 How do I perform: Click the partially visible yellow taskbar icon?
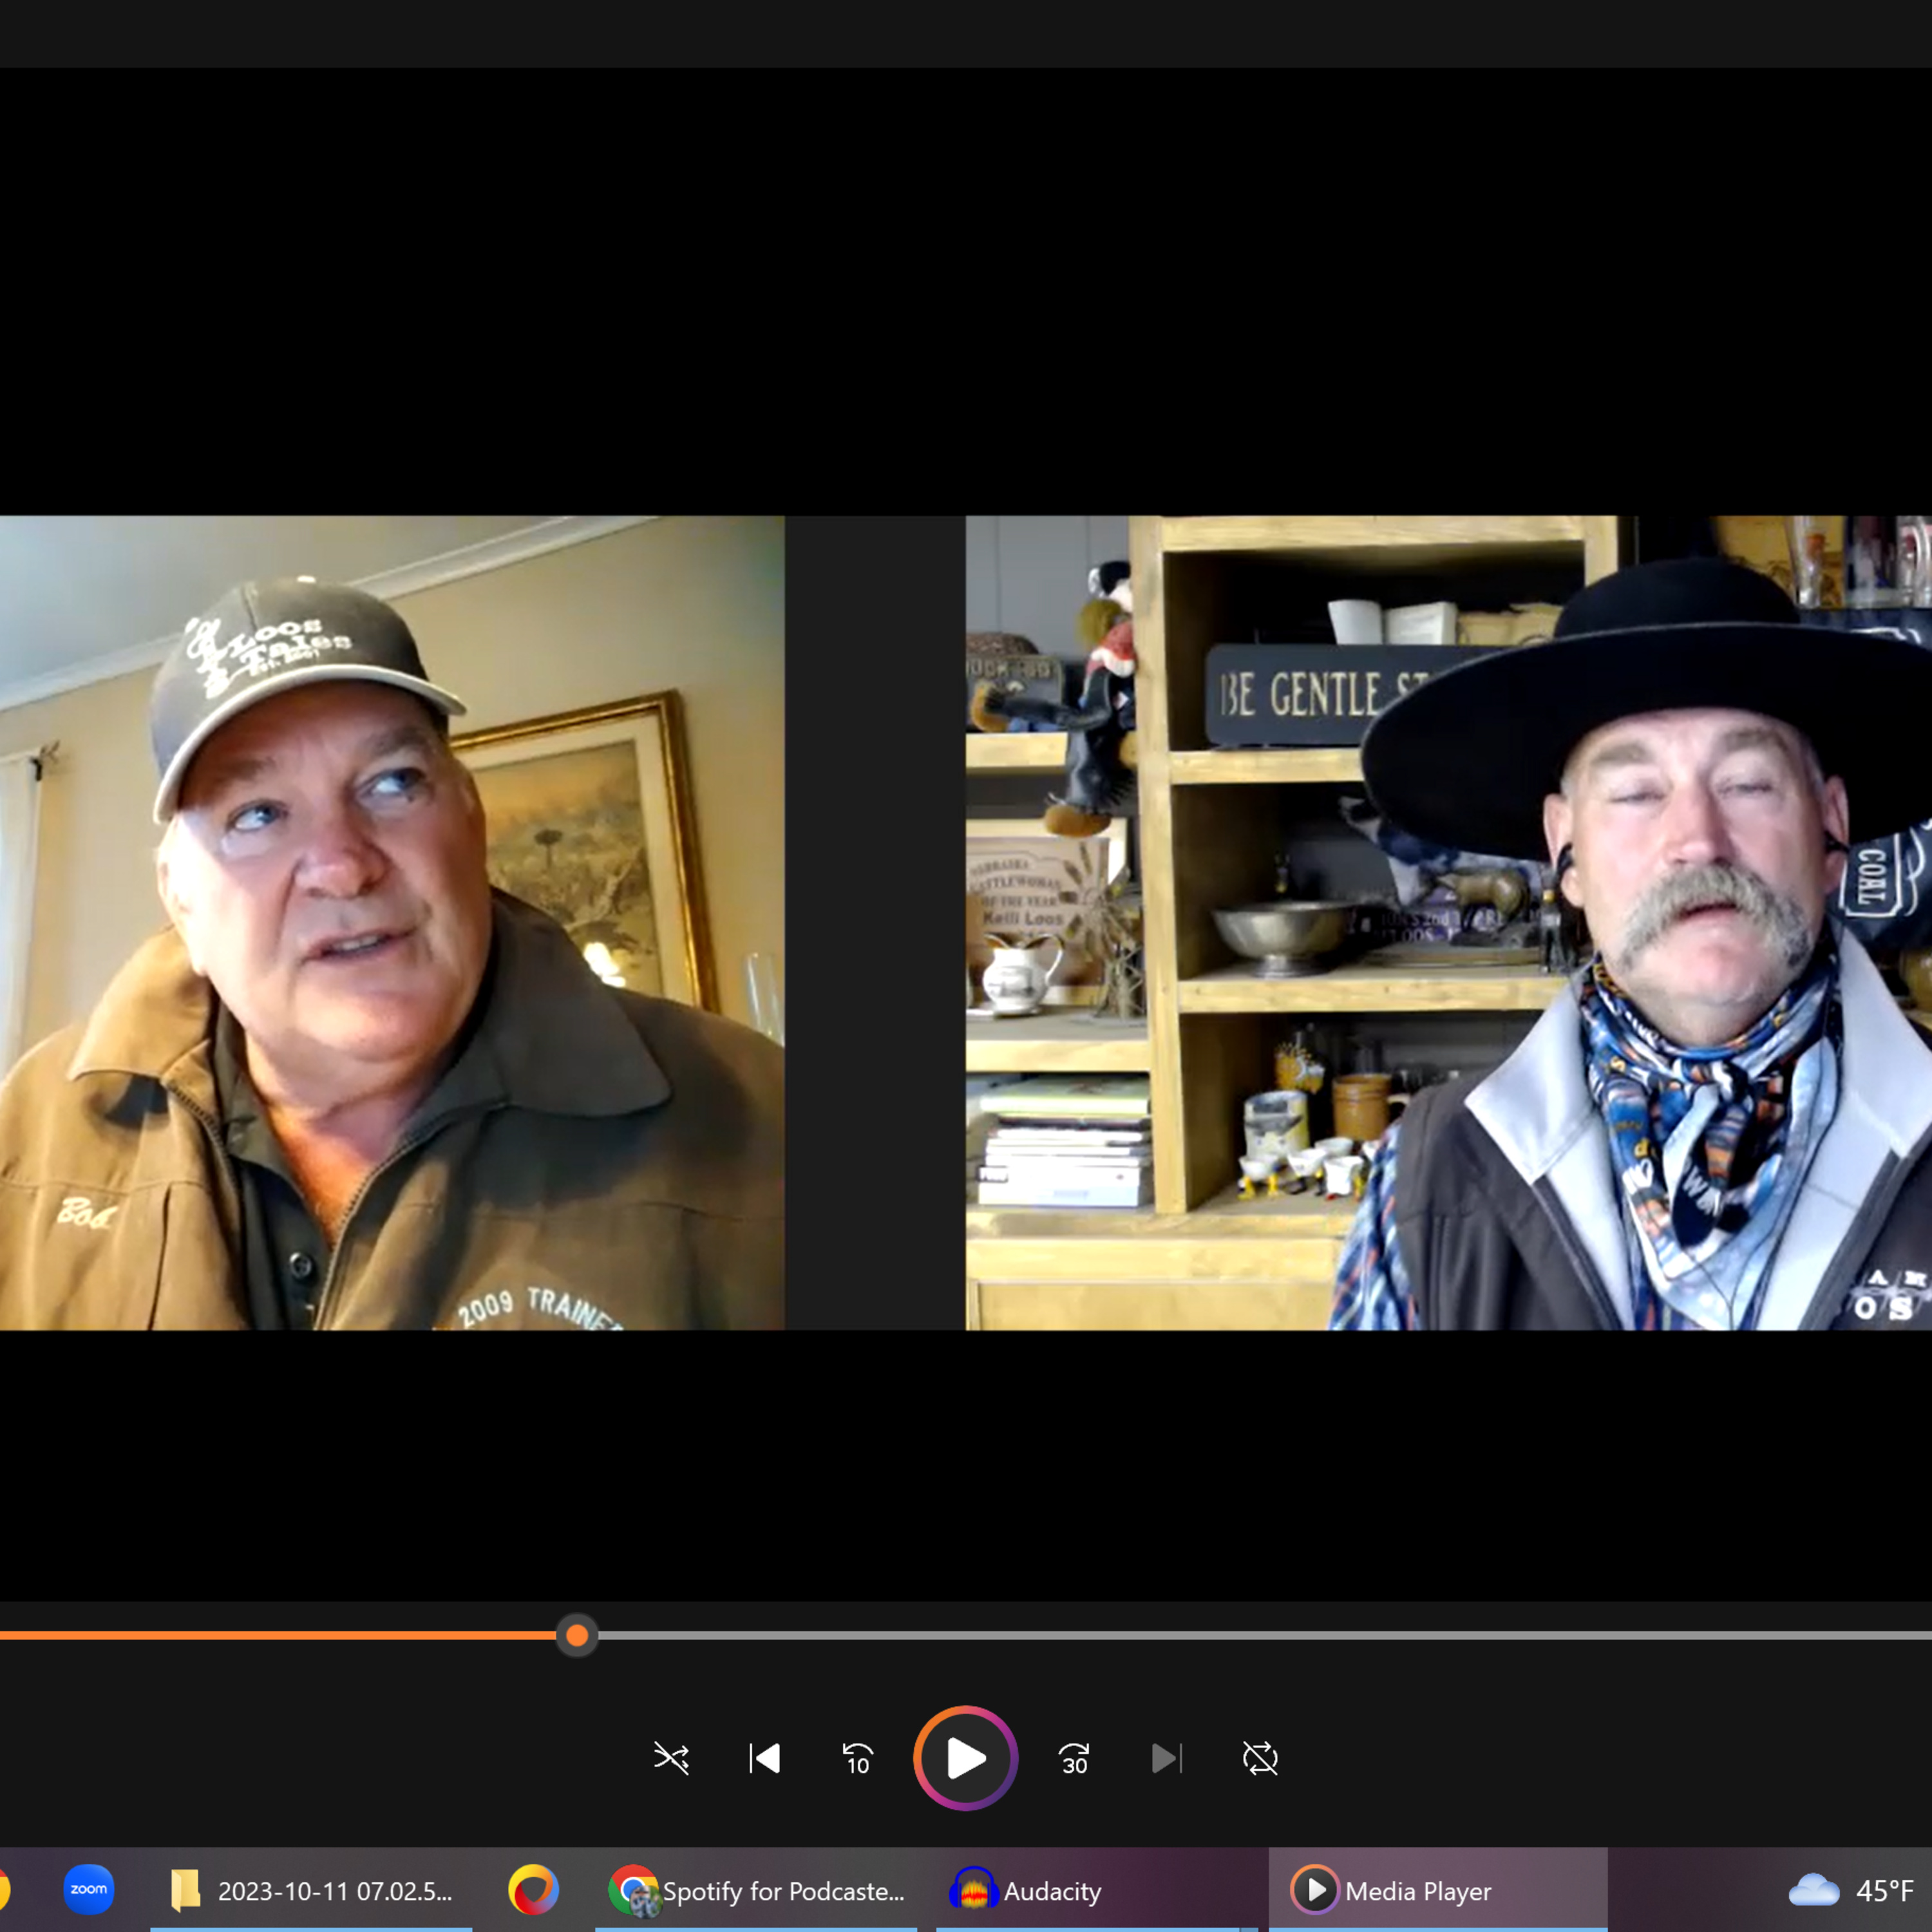[x=4, y=1890]
